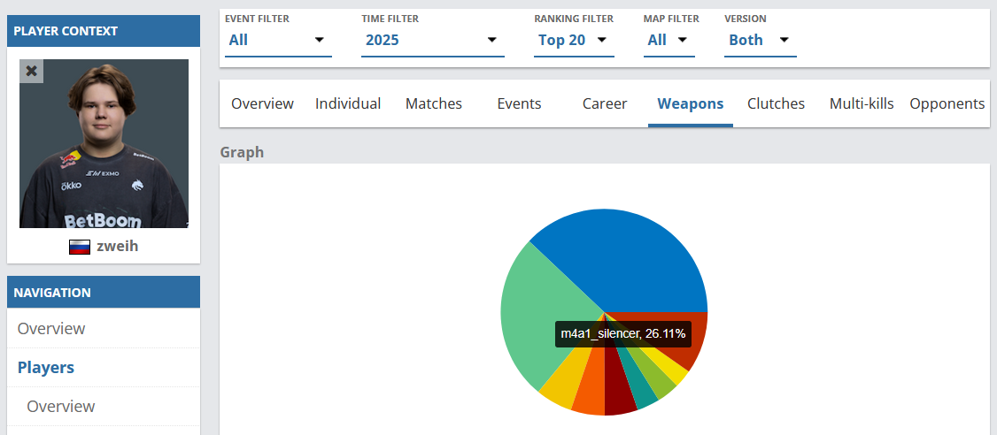Switch to the Career tab

pos(605,103)
